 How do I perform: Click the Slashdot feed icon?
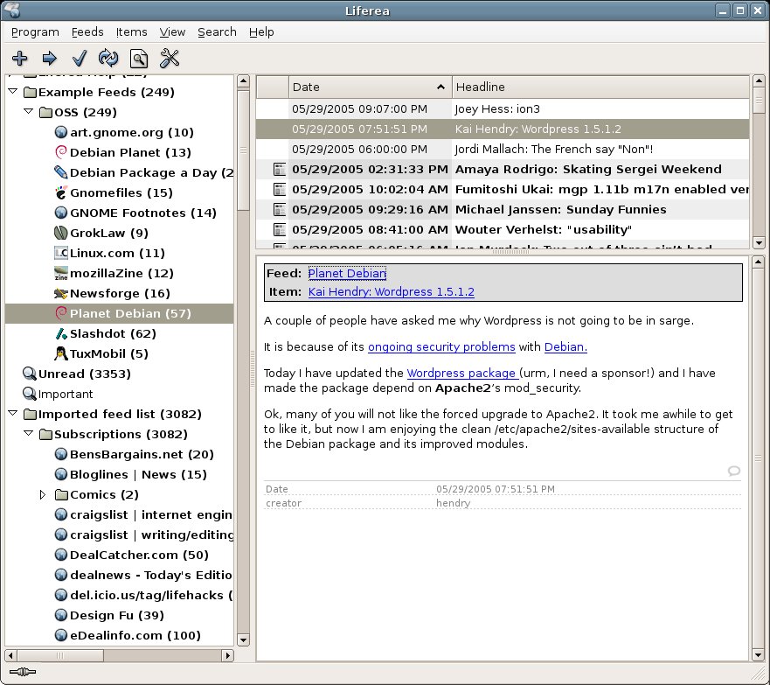[x=61, y=333]
